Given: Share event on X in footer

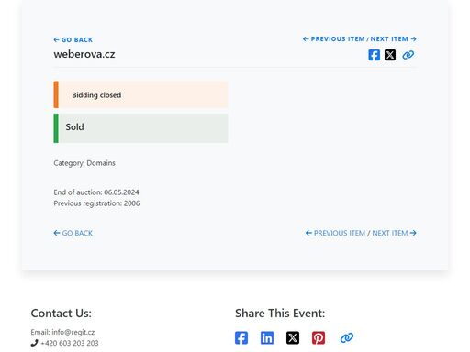Looking at the screenshot, I should coord(293,337).
